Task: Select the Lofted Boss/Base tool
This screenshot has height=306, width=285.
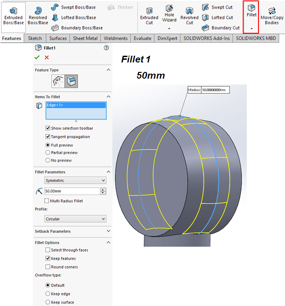Action: tap(73, 18)
